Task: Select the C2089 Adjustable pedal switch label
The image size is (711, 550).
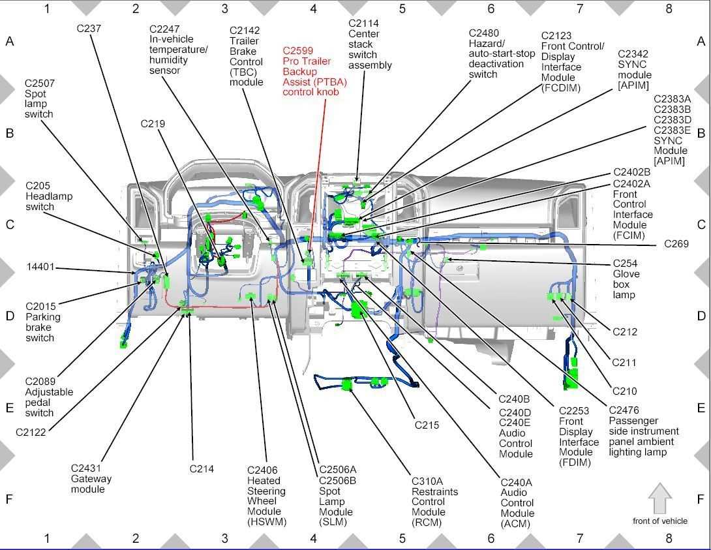Action: [x=49, y=397]
